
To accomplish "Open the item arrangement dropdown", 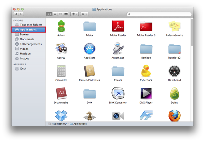I will [84, 14].
